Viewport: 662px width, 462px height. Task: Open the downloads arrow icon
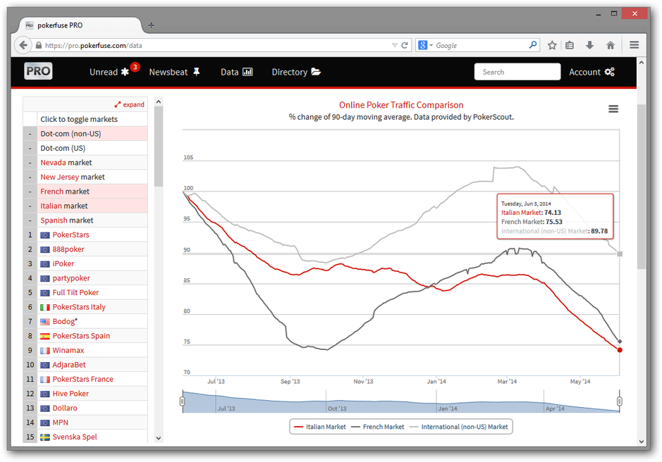590,45
